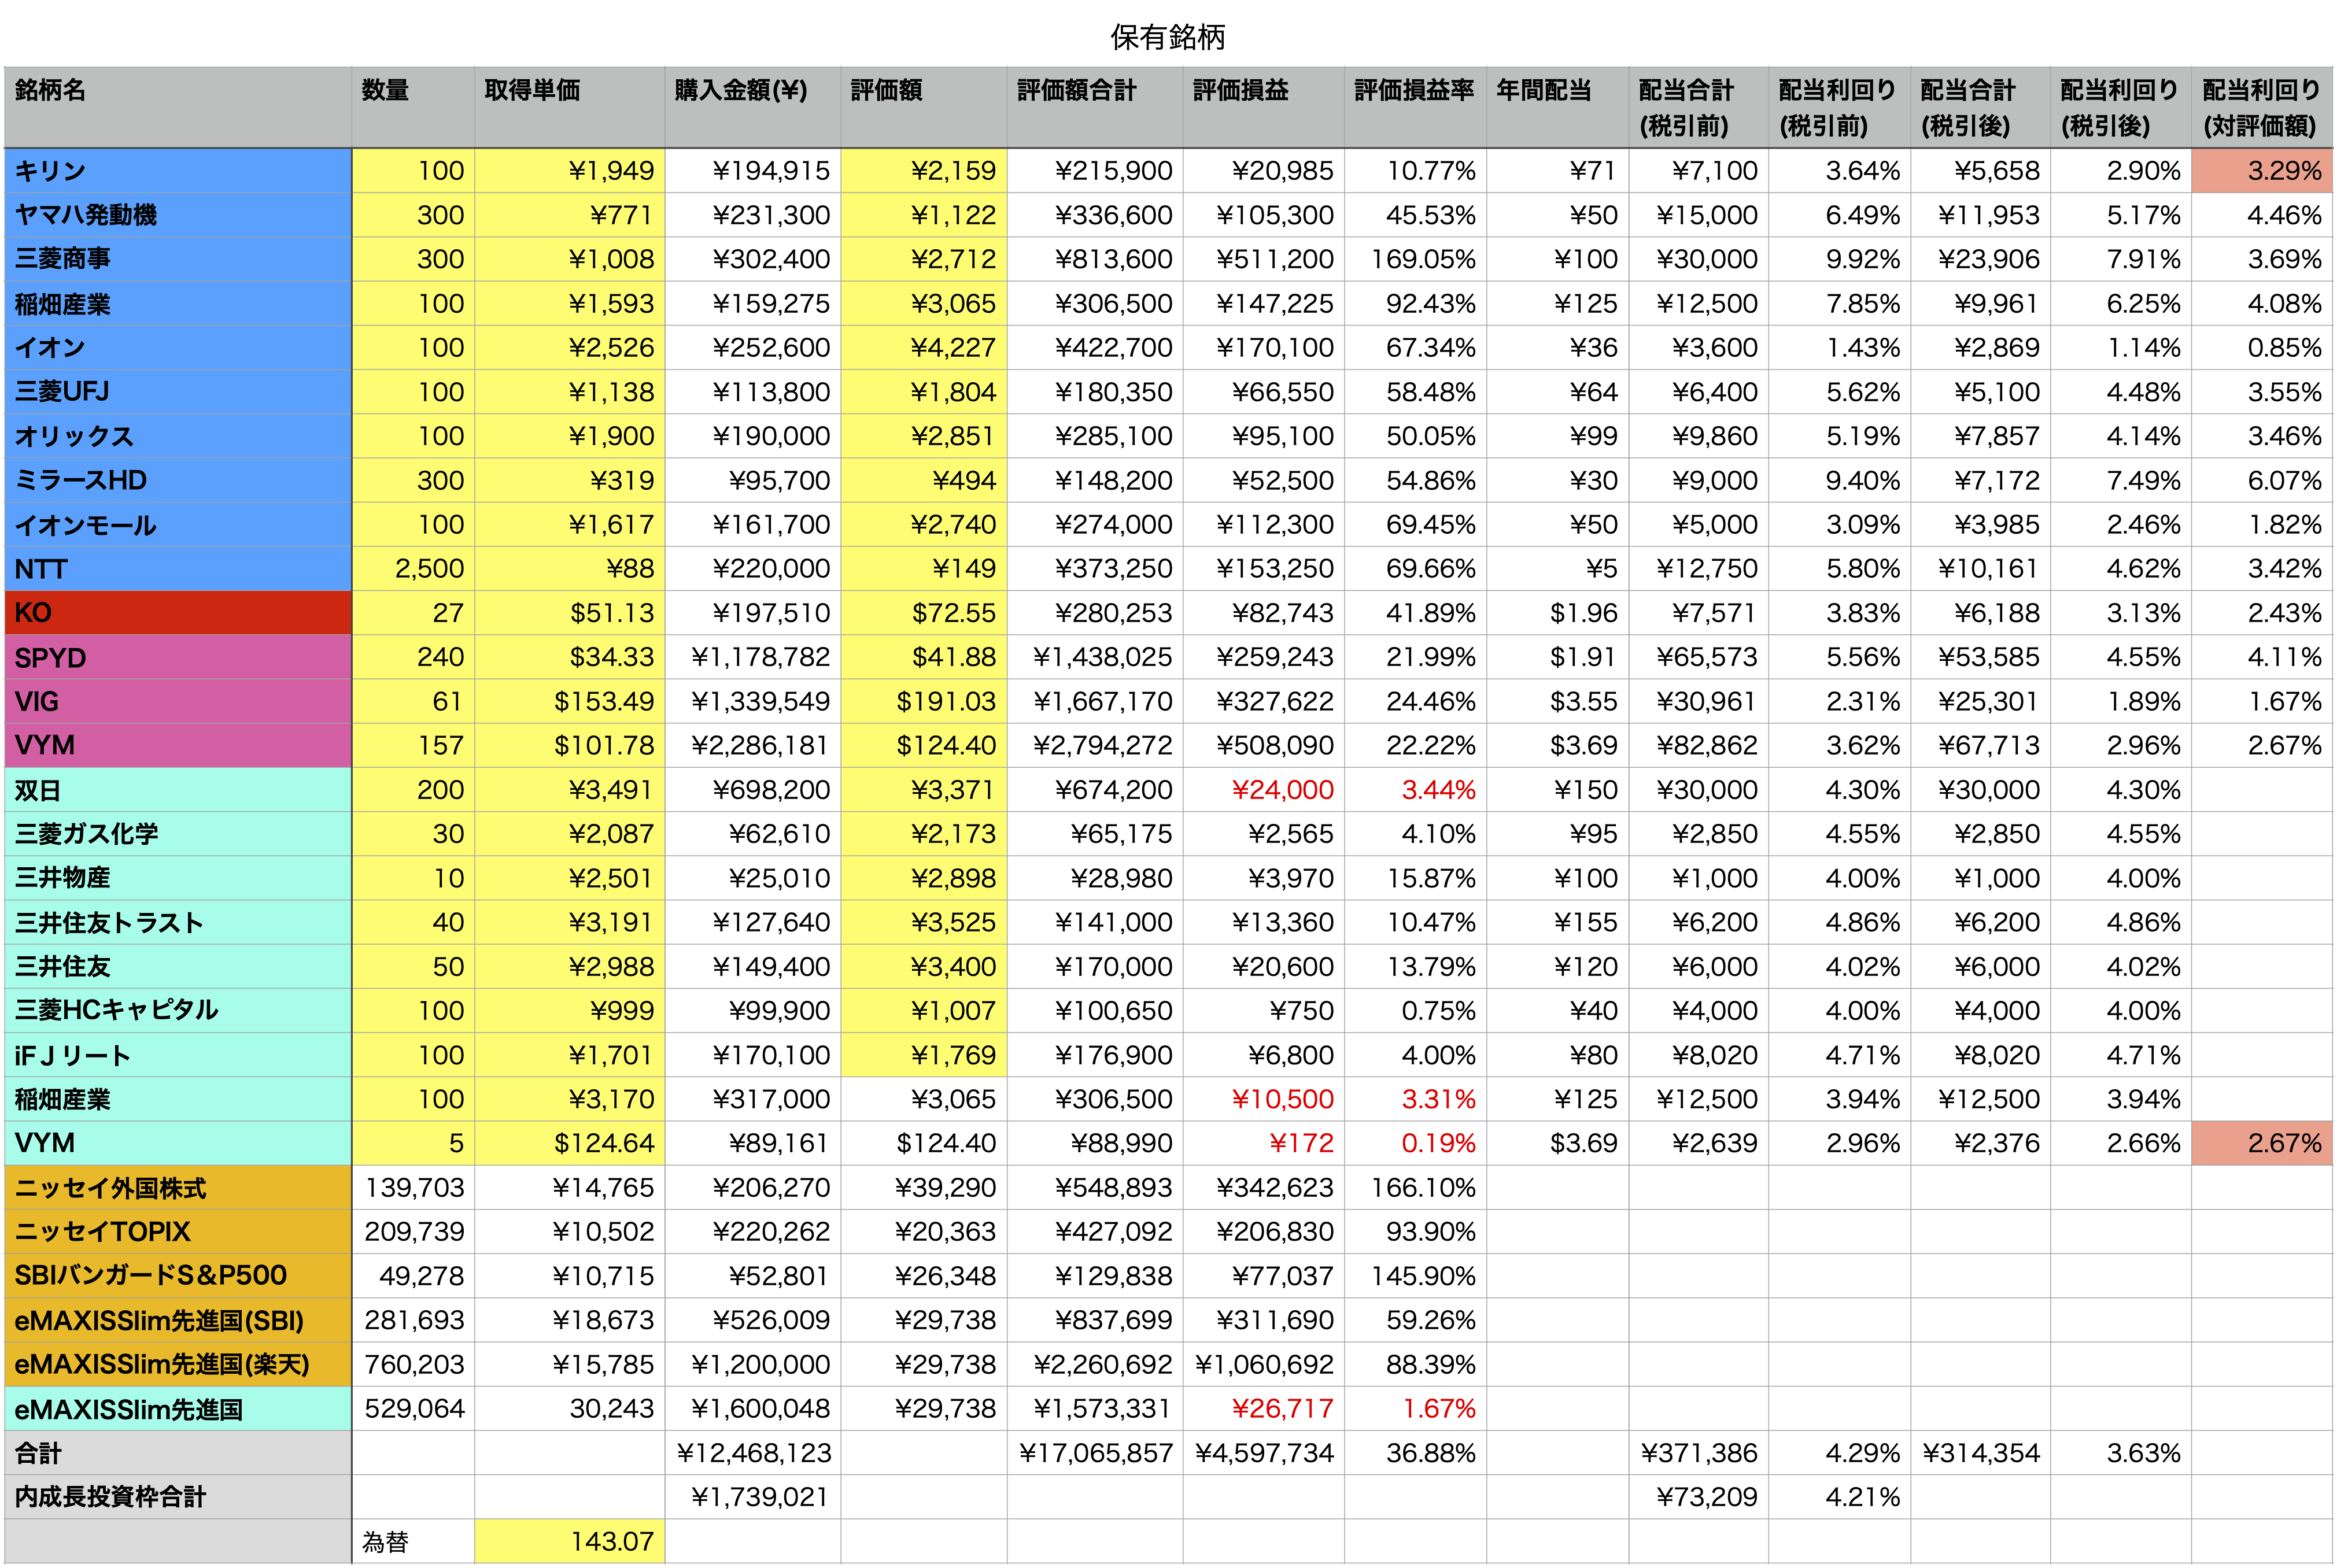Click the オリックス name cell
This screenshot has height=1568, width=2337.
[178, 436]
